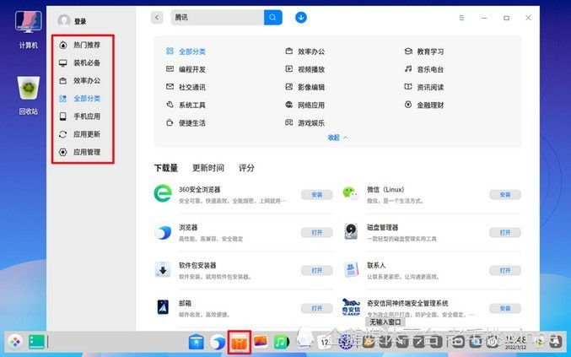This screenshot has height=357, width=571.
Task: Click the green multitask view dock icon
Action: point(36,342)
